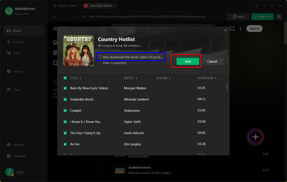The image size is (287, 182).
Task: Click the Paste button
Action: pyautogui.click(x=238, y=17)
